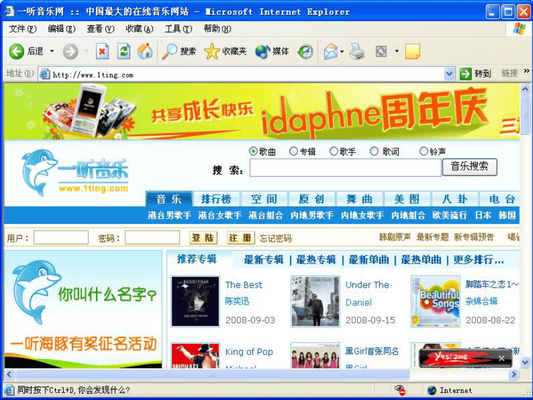Open History clock icon in toolbar

tap(306, 51)
